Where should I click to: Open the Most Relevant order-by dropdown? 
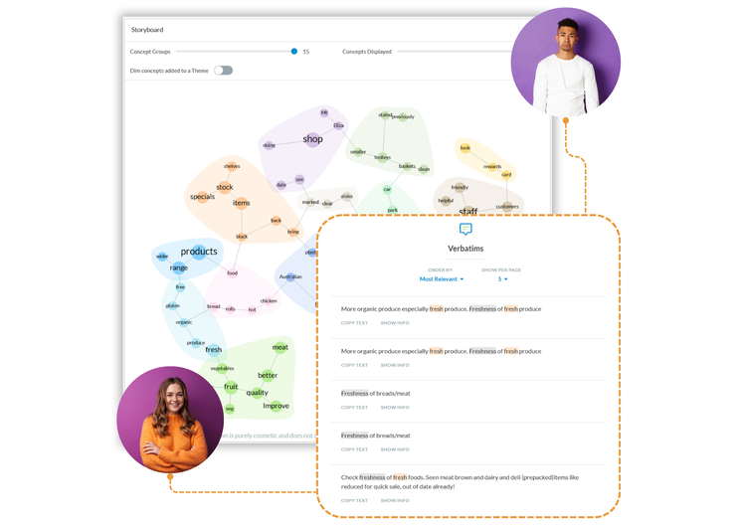[x=442, y=279]
